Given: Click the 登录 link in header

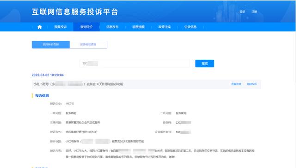Looking at the screenshot, I should point(242,12).
